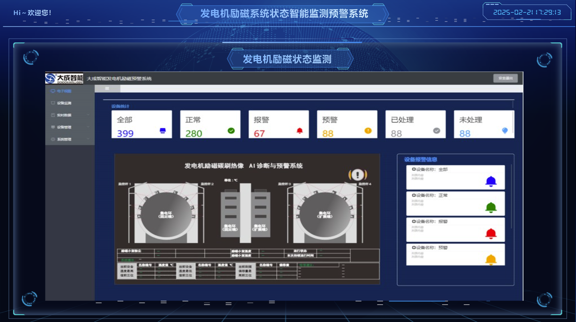Click the orange exclamation icon in 预警 card

(x=368, y=131)
